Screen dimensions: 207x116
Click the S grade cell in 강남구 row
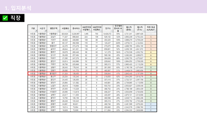click(151, 37)
